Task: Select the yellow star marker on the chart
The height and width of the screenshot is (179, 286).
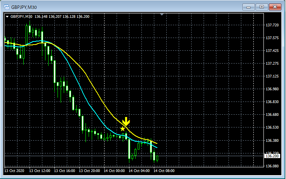Action: (122, 129)
